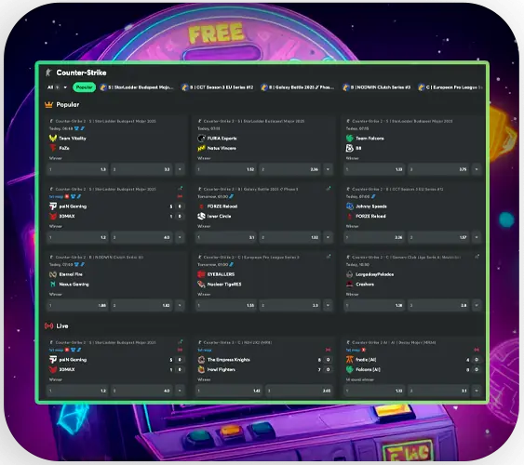
Task: Bet on Inner Circle at odds 1.32
Action: [x=290, y=238]
